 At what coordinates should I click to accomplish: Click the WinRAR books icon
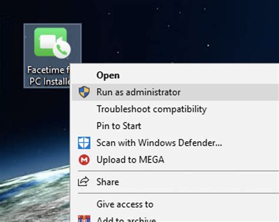click(x=84, y=218)
